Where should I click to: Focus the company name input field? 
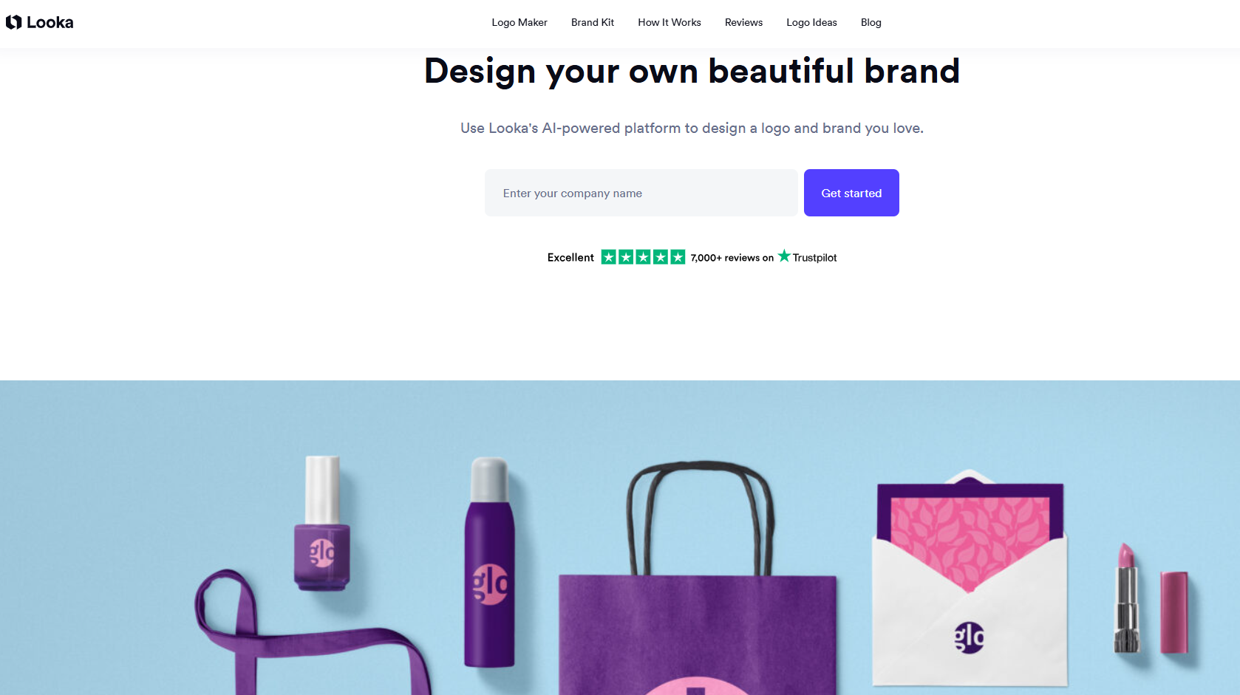pos(641,193)
